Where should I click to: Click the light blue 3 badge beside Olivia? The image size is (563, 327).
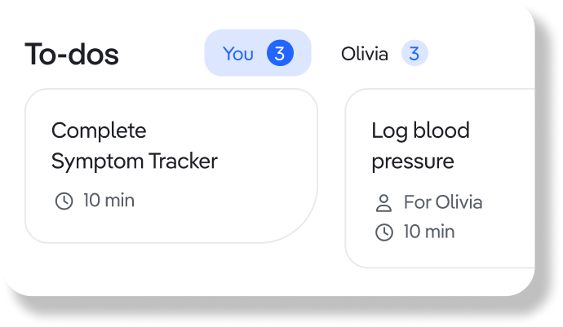click(x=414, y=53)
